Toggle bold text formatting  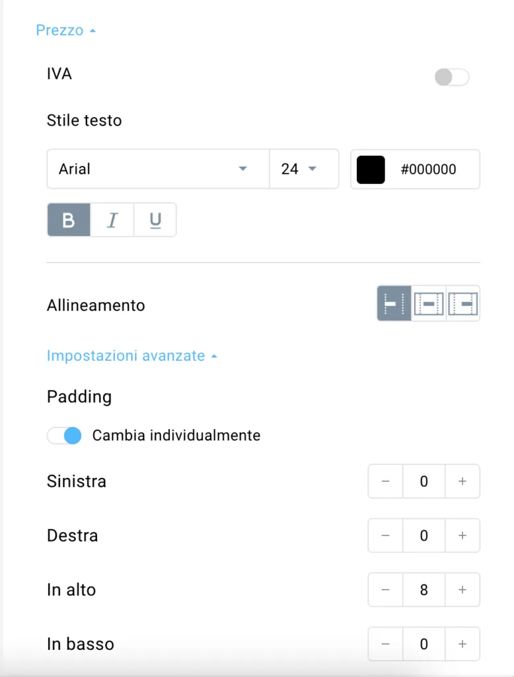pos(69,219)
